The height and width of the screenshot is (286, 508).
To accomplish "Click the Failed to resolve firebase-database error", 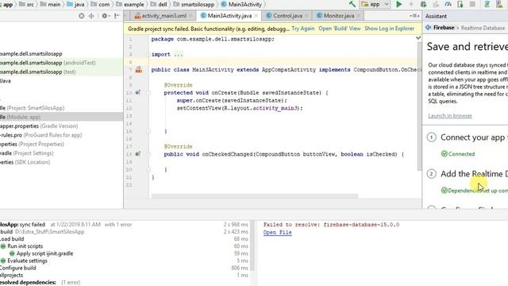I will 331,224.
